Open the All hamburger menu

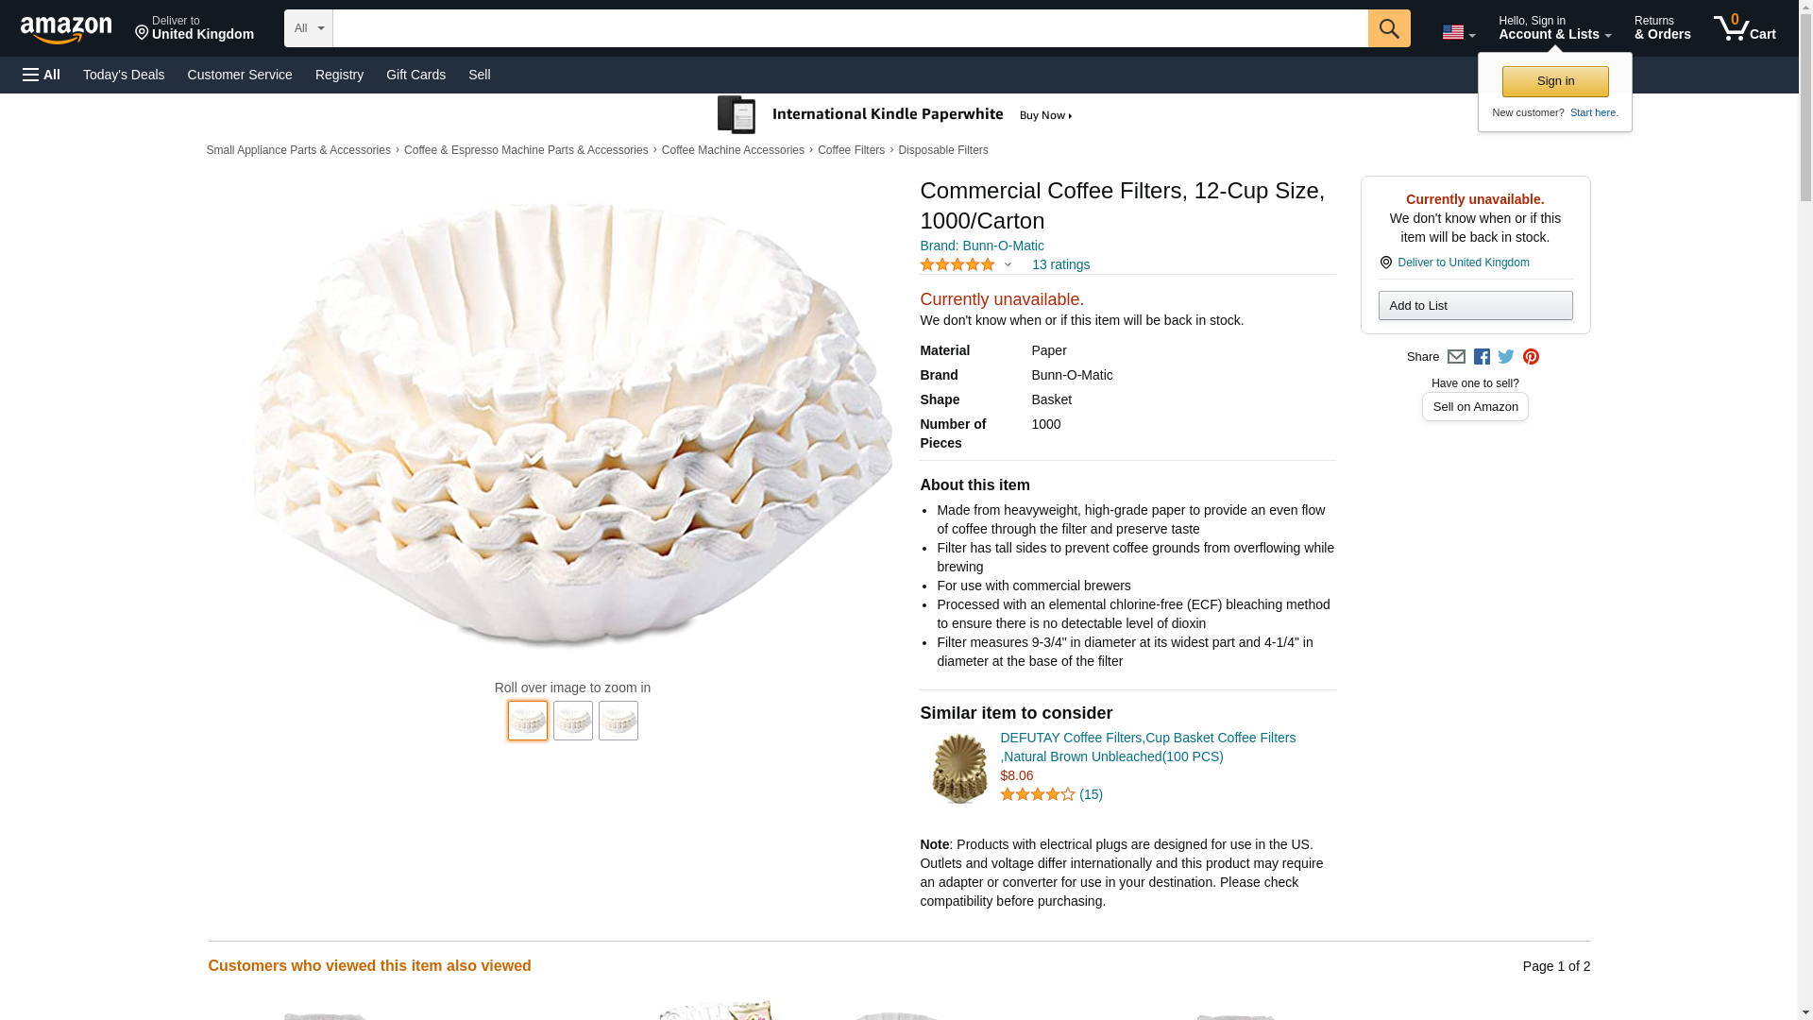click(x=42, y=75)
